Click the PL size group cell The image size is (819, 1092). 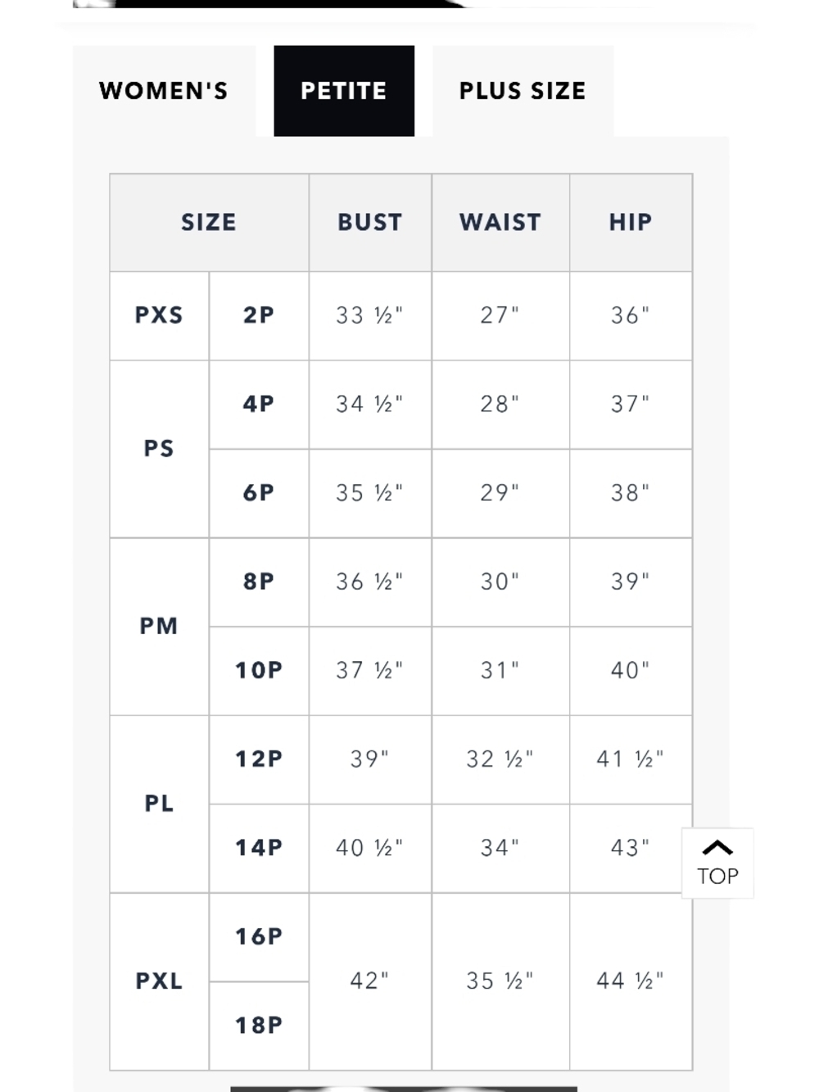pos(159,804)
